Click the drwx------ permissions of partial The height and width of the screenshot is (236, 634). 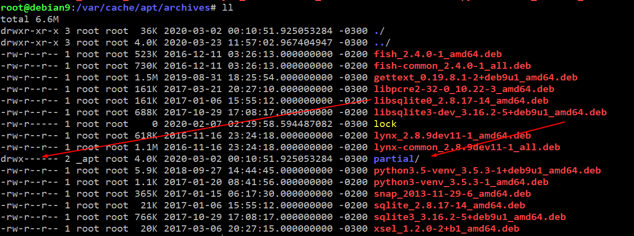[x=30, y=159]
